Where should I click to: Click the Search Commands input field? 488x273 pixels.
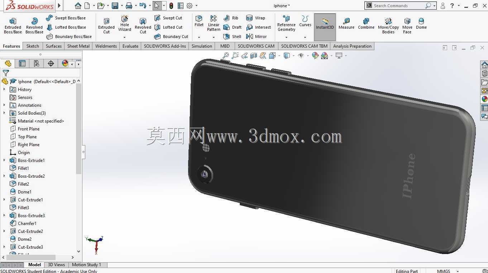pyautogui.click(x=398, y=6)
